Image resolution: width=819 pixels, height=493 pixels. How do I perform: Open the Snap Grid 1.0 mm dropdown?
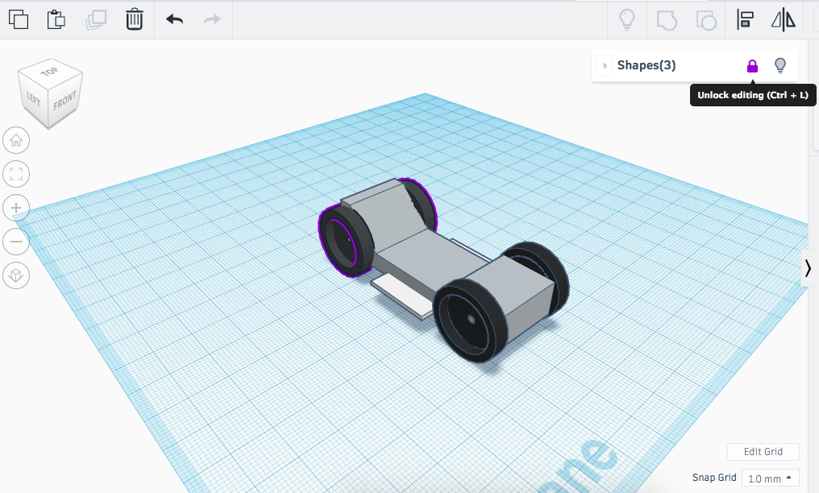pyautogui.click(x=771, y=478)
